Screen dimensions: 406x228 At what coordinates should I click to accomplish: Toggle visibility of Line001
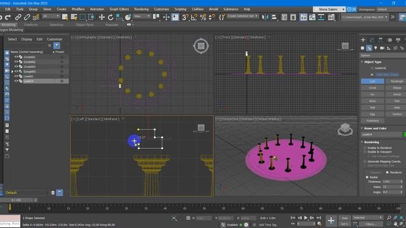coord(16,76)
